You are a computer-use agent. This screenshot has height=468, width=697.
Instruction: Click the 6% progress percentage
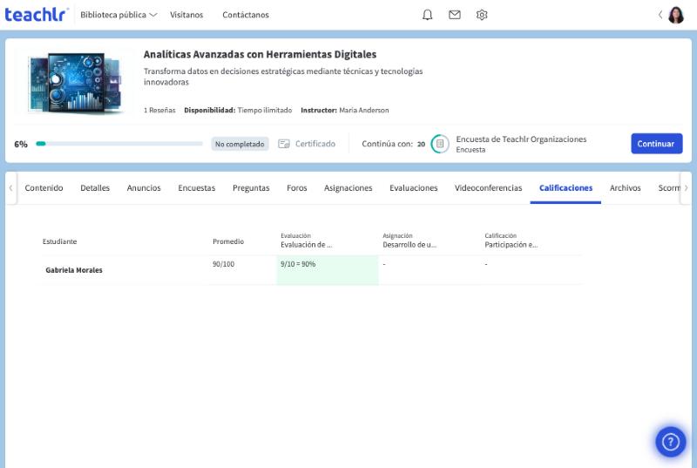click(x=20, y=144)
